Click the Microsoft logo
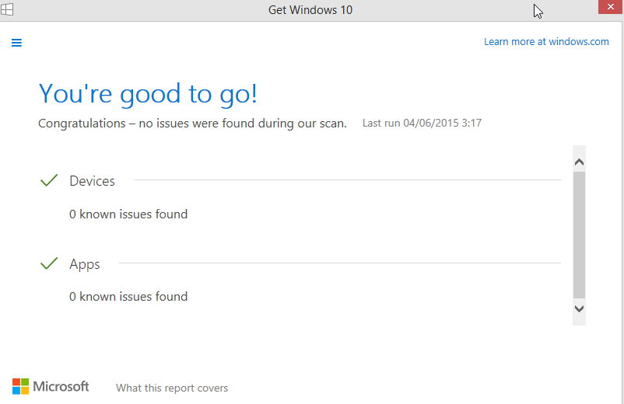Viewport: 624px width, 404px height. click(x=51, y=387)
